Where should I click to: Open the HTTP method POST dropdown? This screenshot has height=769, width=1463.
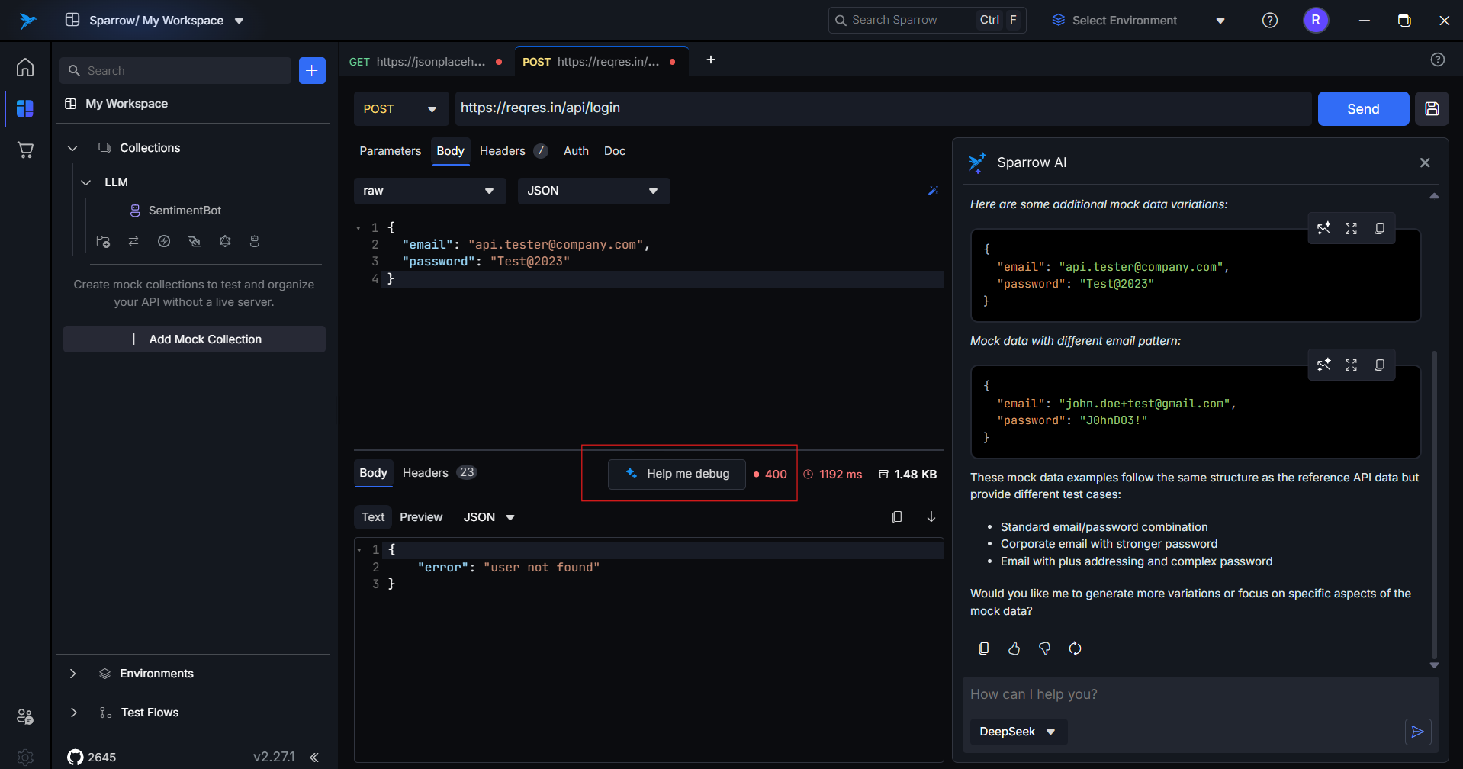point(401,108)
